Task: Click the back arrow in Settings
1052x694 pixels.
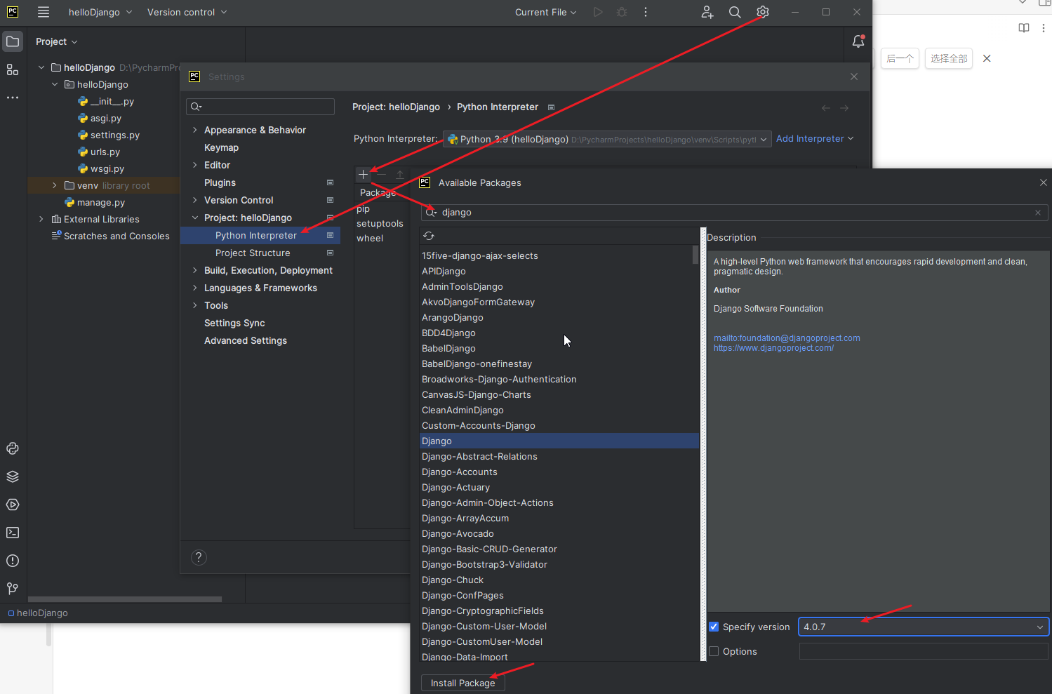Action: coord(825,108)
